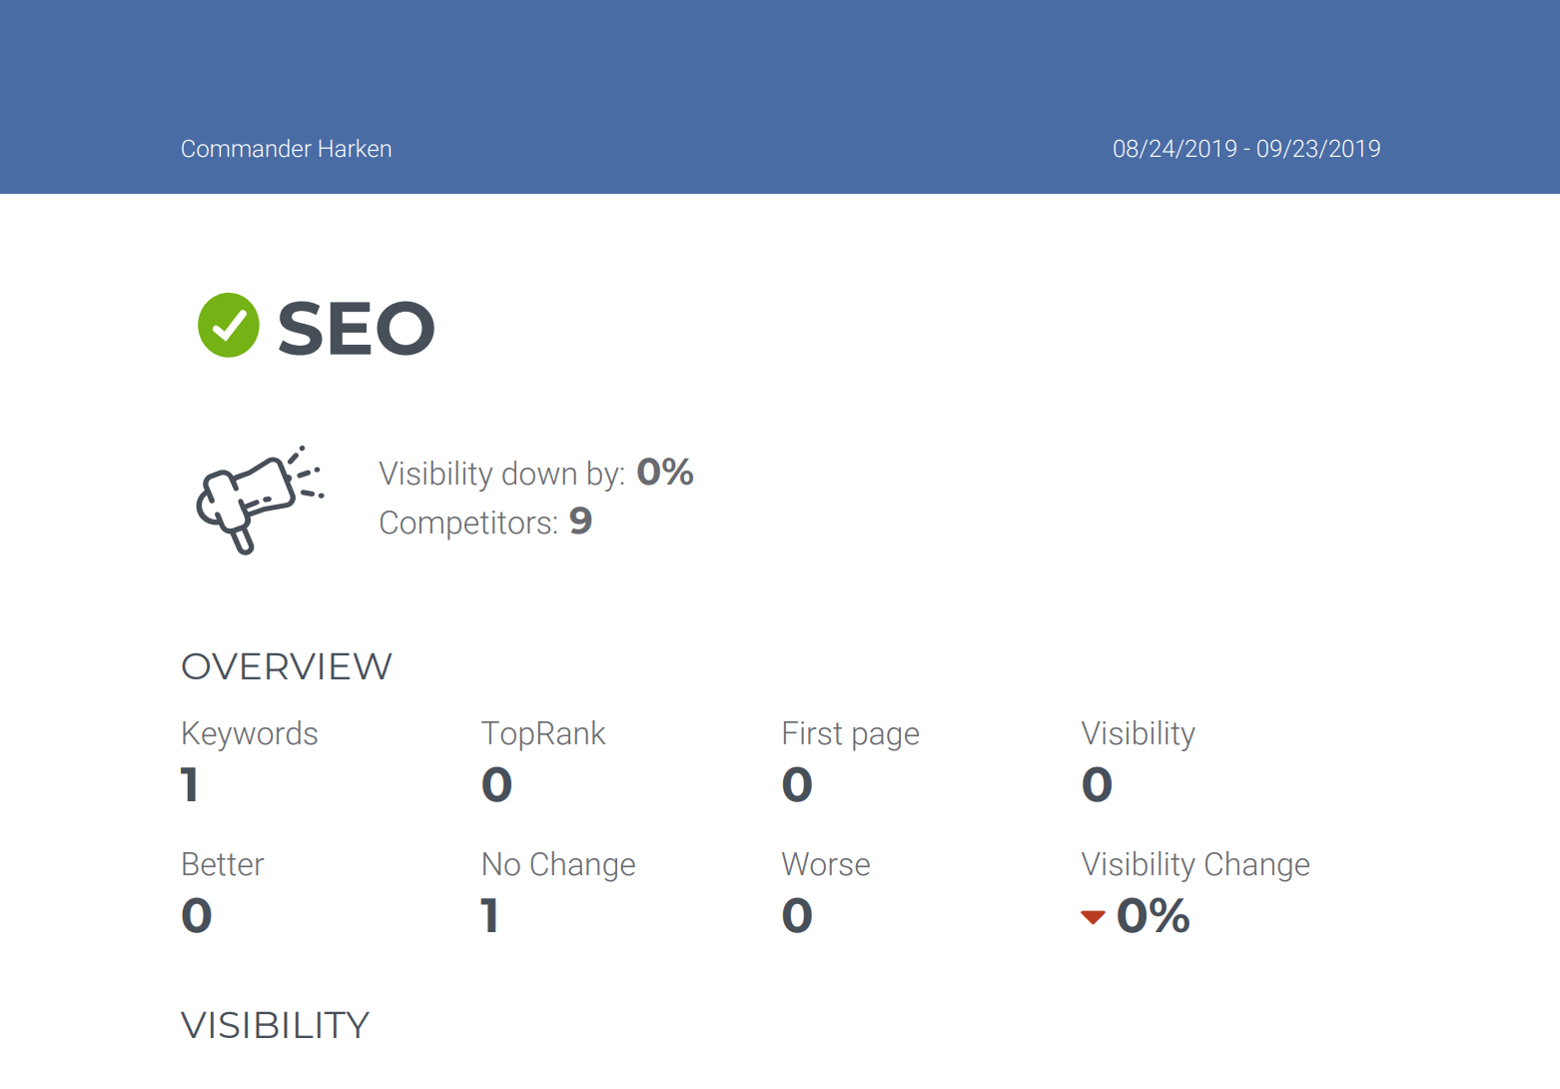Click the Competitors count line
The image size is (1560, 1089).
pyautogui.click(x=485, y=522)
